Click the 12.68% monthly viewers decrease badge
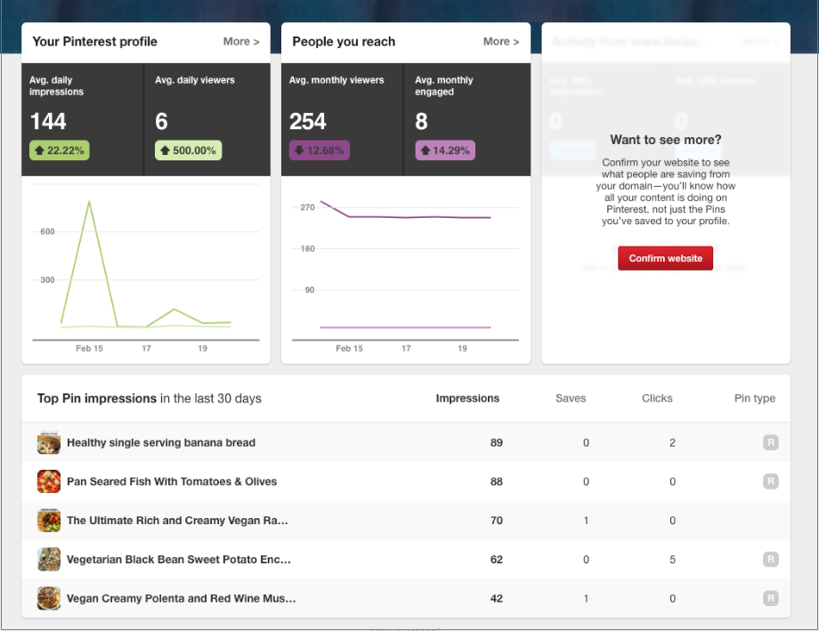Image resolution: width=819 pixels, height=631 pixels. click(320, 150)
